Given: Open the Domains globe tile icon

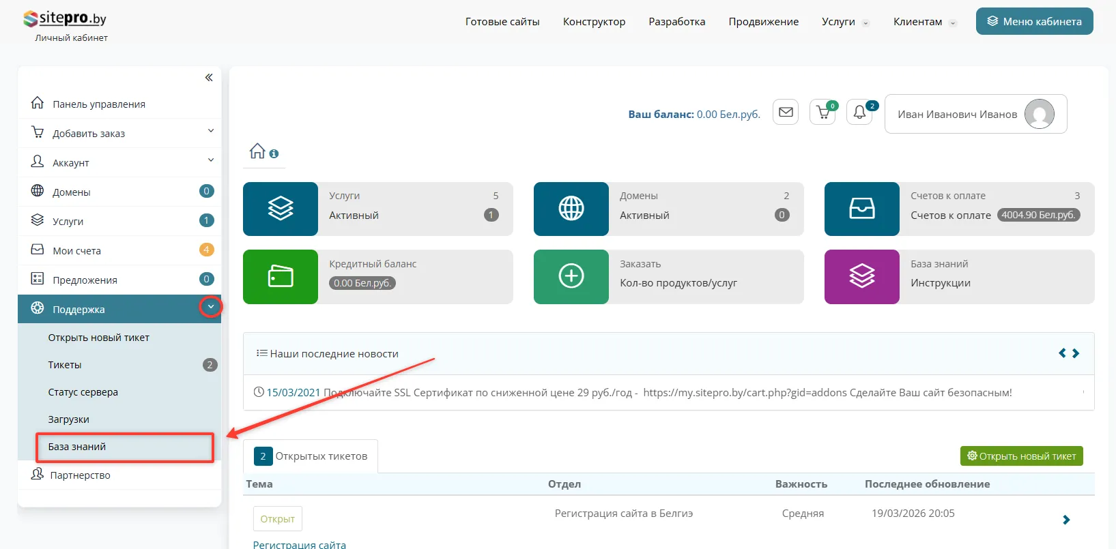Looking at the screenshot, I should (571, 209).
